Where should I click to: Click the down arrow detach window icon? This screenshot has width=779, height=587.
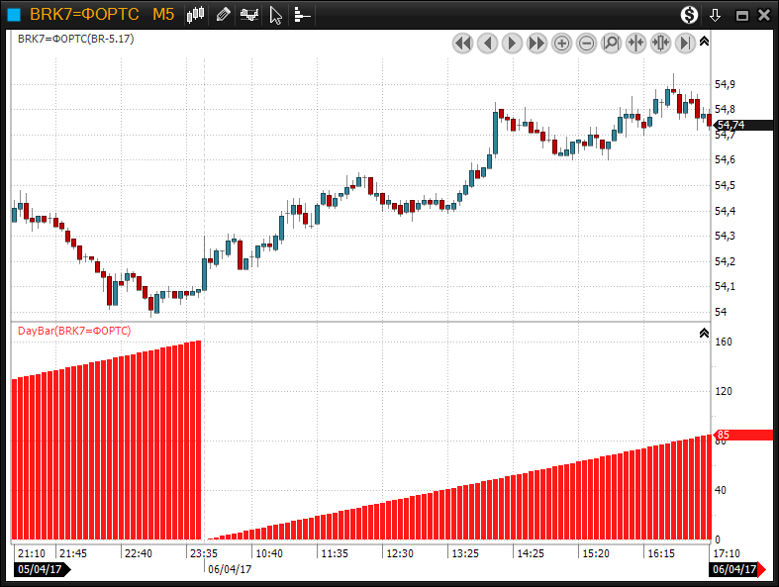716,15
